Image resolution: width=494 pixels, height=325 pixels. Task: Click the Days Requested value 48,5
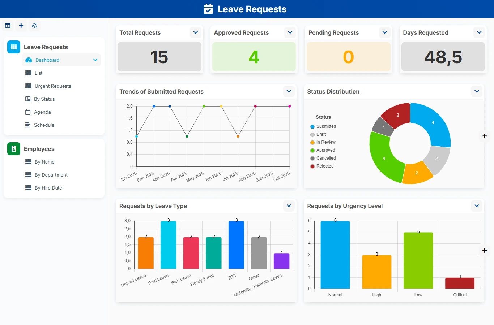coord(443,57)
